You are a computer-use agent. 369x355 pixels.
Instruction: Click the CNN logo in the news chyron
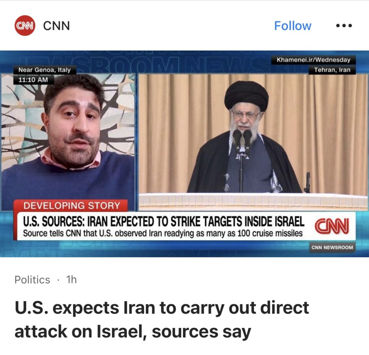tap(332, 226)
